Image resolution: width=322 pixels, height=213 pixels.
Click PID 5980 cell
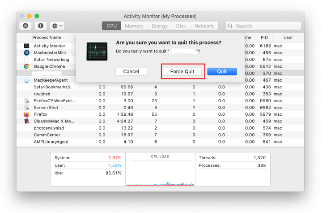tap(265, 101)
